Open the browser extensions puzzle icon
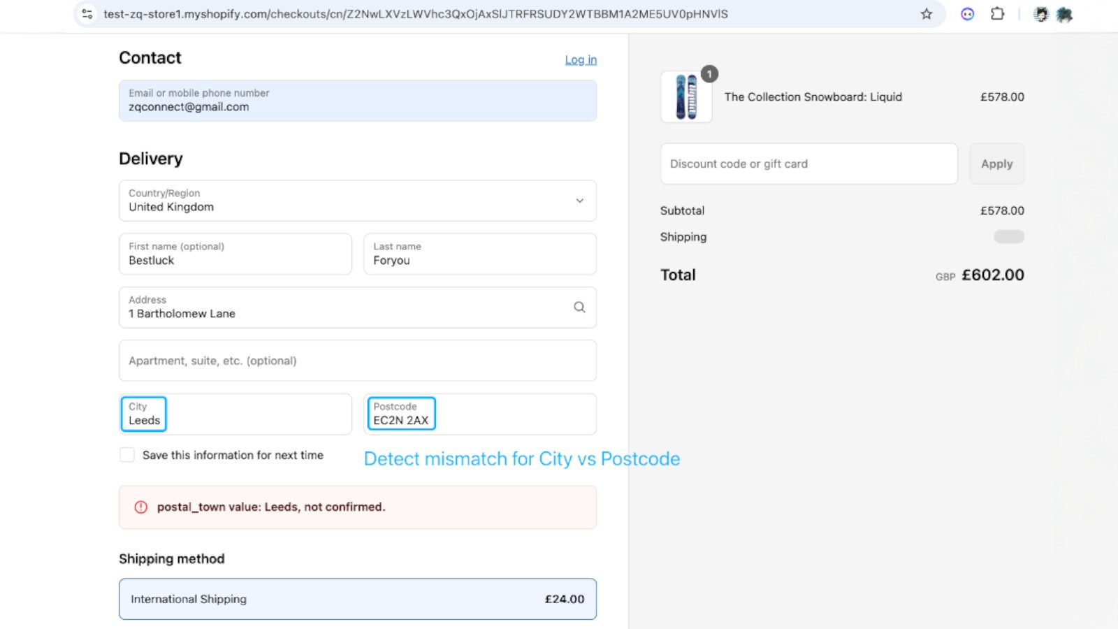This screenshot has height=629, width=1118. (x=997, y=13)
